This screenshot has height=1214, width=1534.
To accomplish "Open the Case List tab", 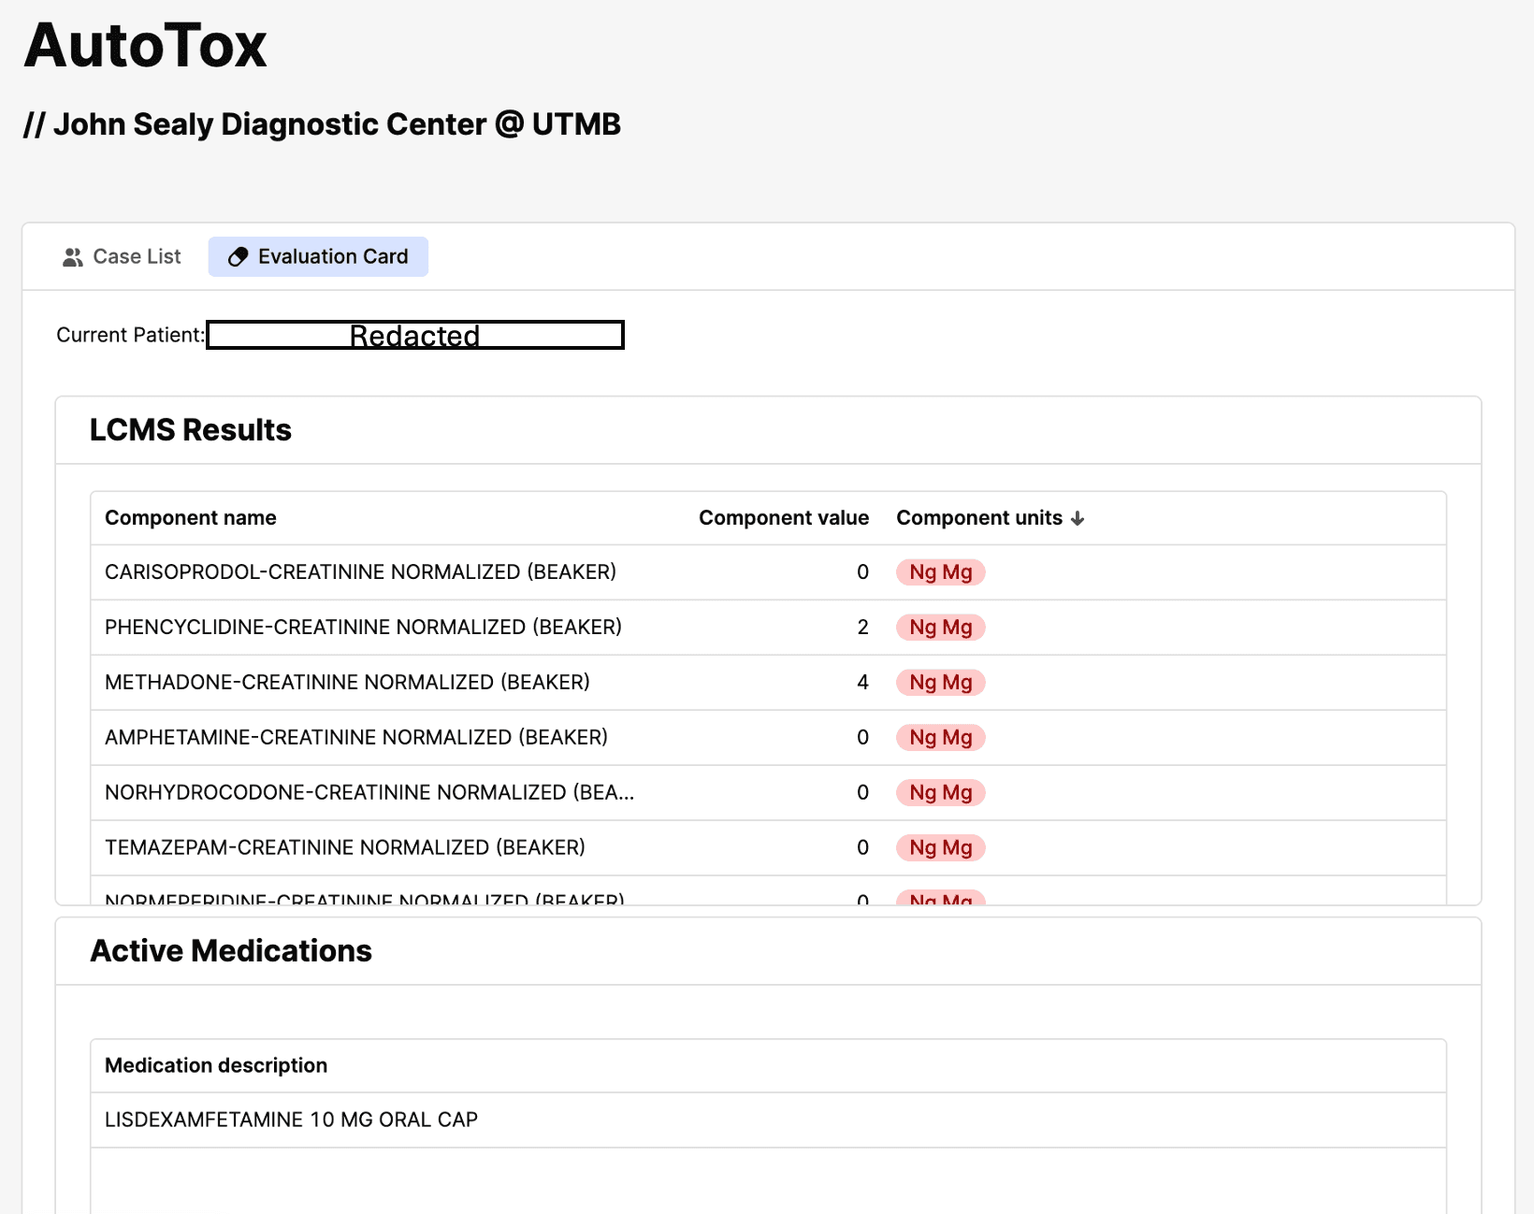I will click(122, 257).
